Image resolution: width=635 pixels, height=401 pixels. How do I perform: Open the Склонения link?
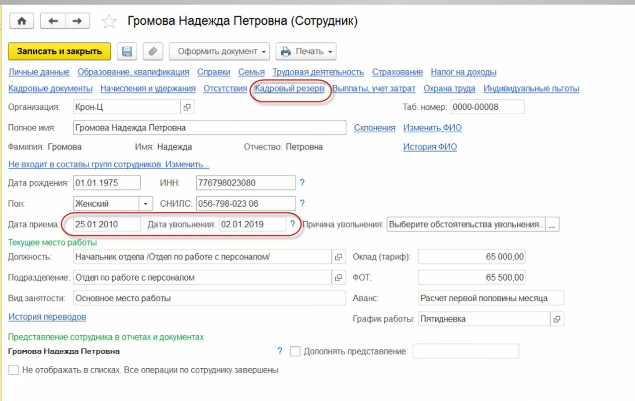click(x=375, y=128)
